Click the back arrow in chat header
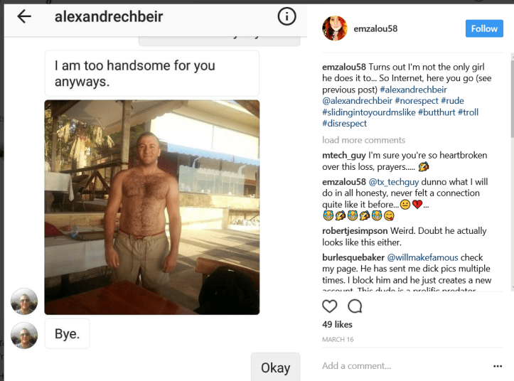This screenshot has width=514, height=381. coord(23,16)
